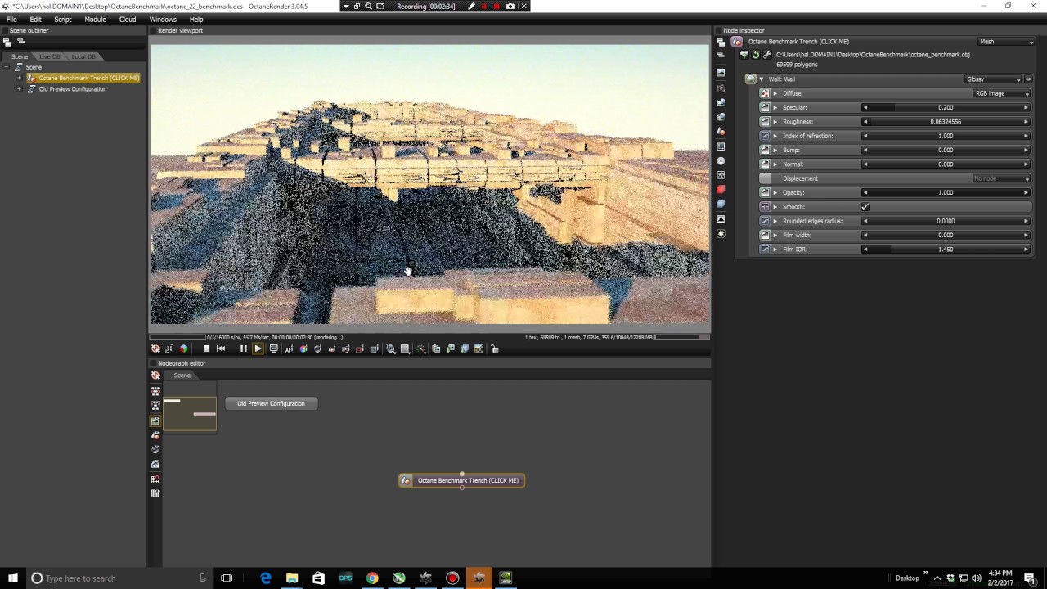Stop the render with the square button
Viewport: 1047px width, 589px height.
[206, 349]
